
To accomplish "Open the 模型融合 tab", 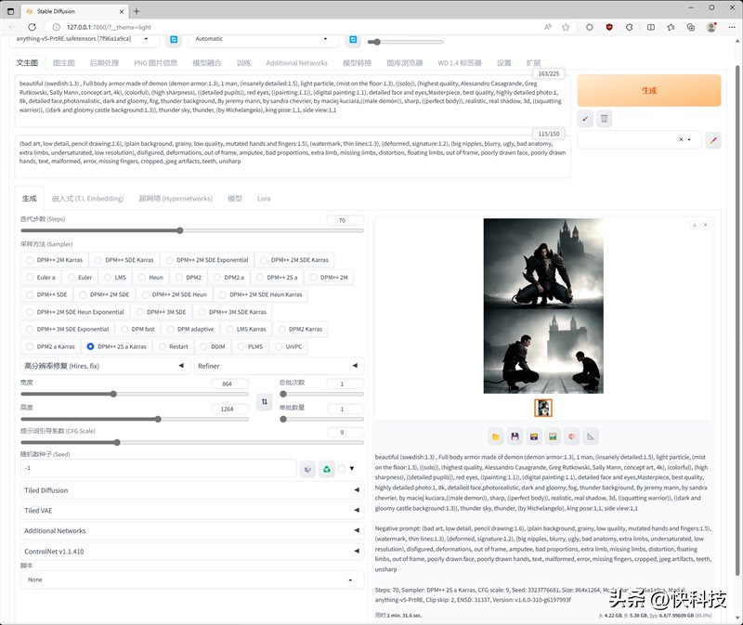I will coord(206,62).
